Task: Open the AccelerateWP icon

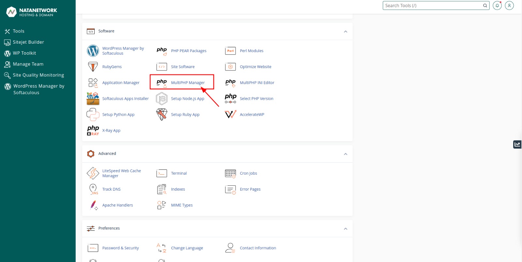Action: pyautogui.click(x=230, y=115)
